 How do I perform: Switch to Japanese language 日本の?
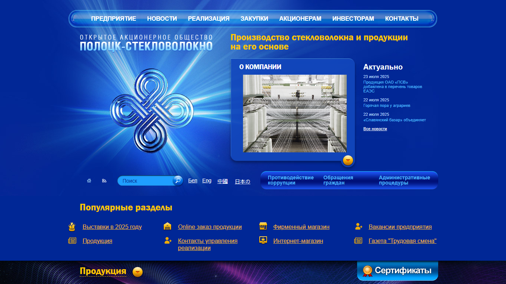pos(243,182)
